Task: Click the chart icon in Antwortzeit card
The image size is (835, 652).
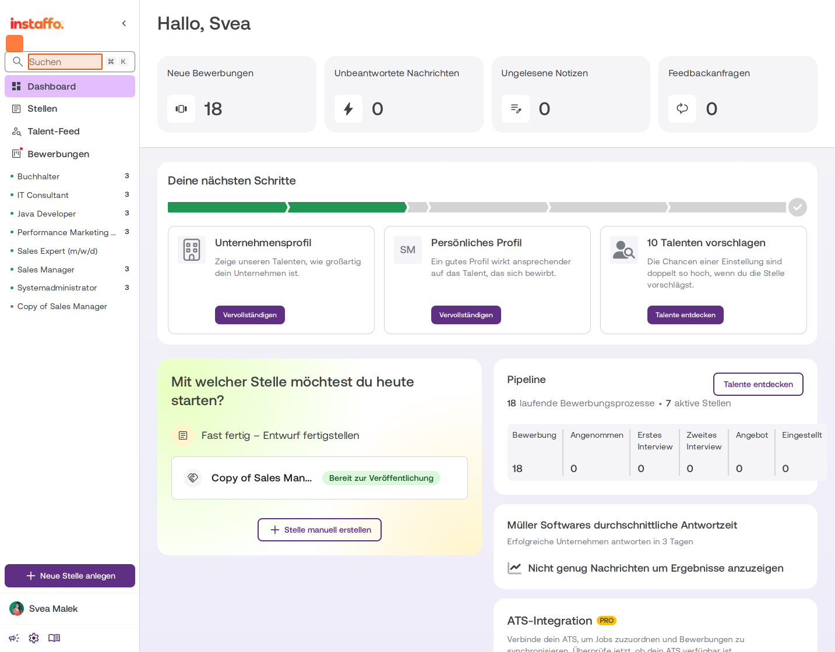Action: (x=515, y=568)
